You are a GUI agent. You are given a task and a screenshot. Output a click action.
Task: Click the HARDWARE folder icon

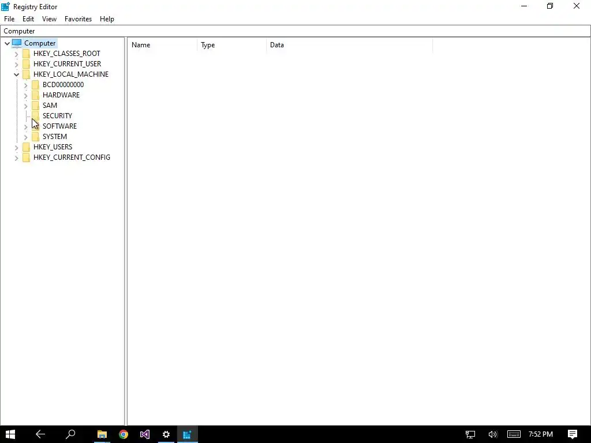(x=35, y=95)
